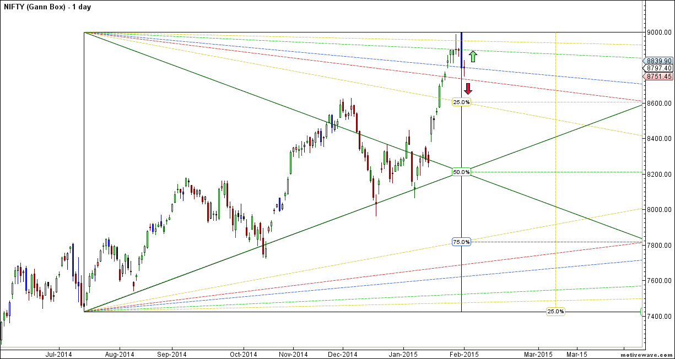Click the Oct-2014 date on time axis
675x359 pixels.
point(243,354)
